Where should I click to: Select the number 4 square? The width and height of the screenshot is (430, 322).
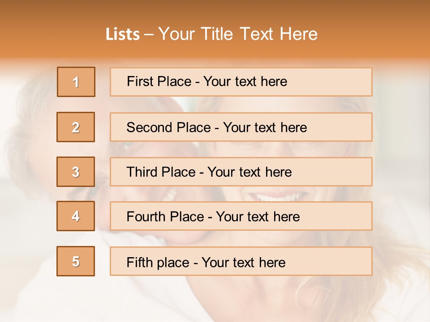76,216
